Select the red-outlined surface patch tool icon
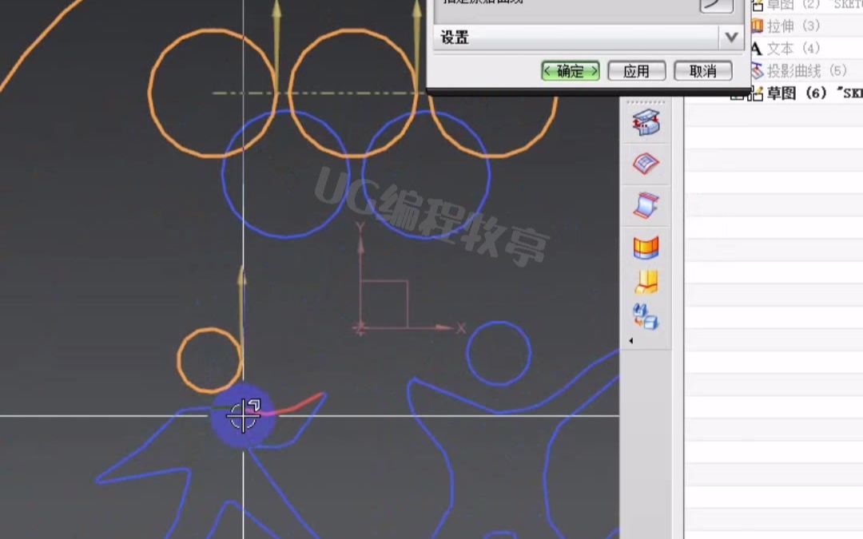Image resolution: width=863 pixels, height=539 pixels. click(646, 164)
